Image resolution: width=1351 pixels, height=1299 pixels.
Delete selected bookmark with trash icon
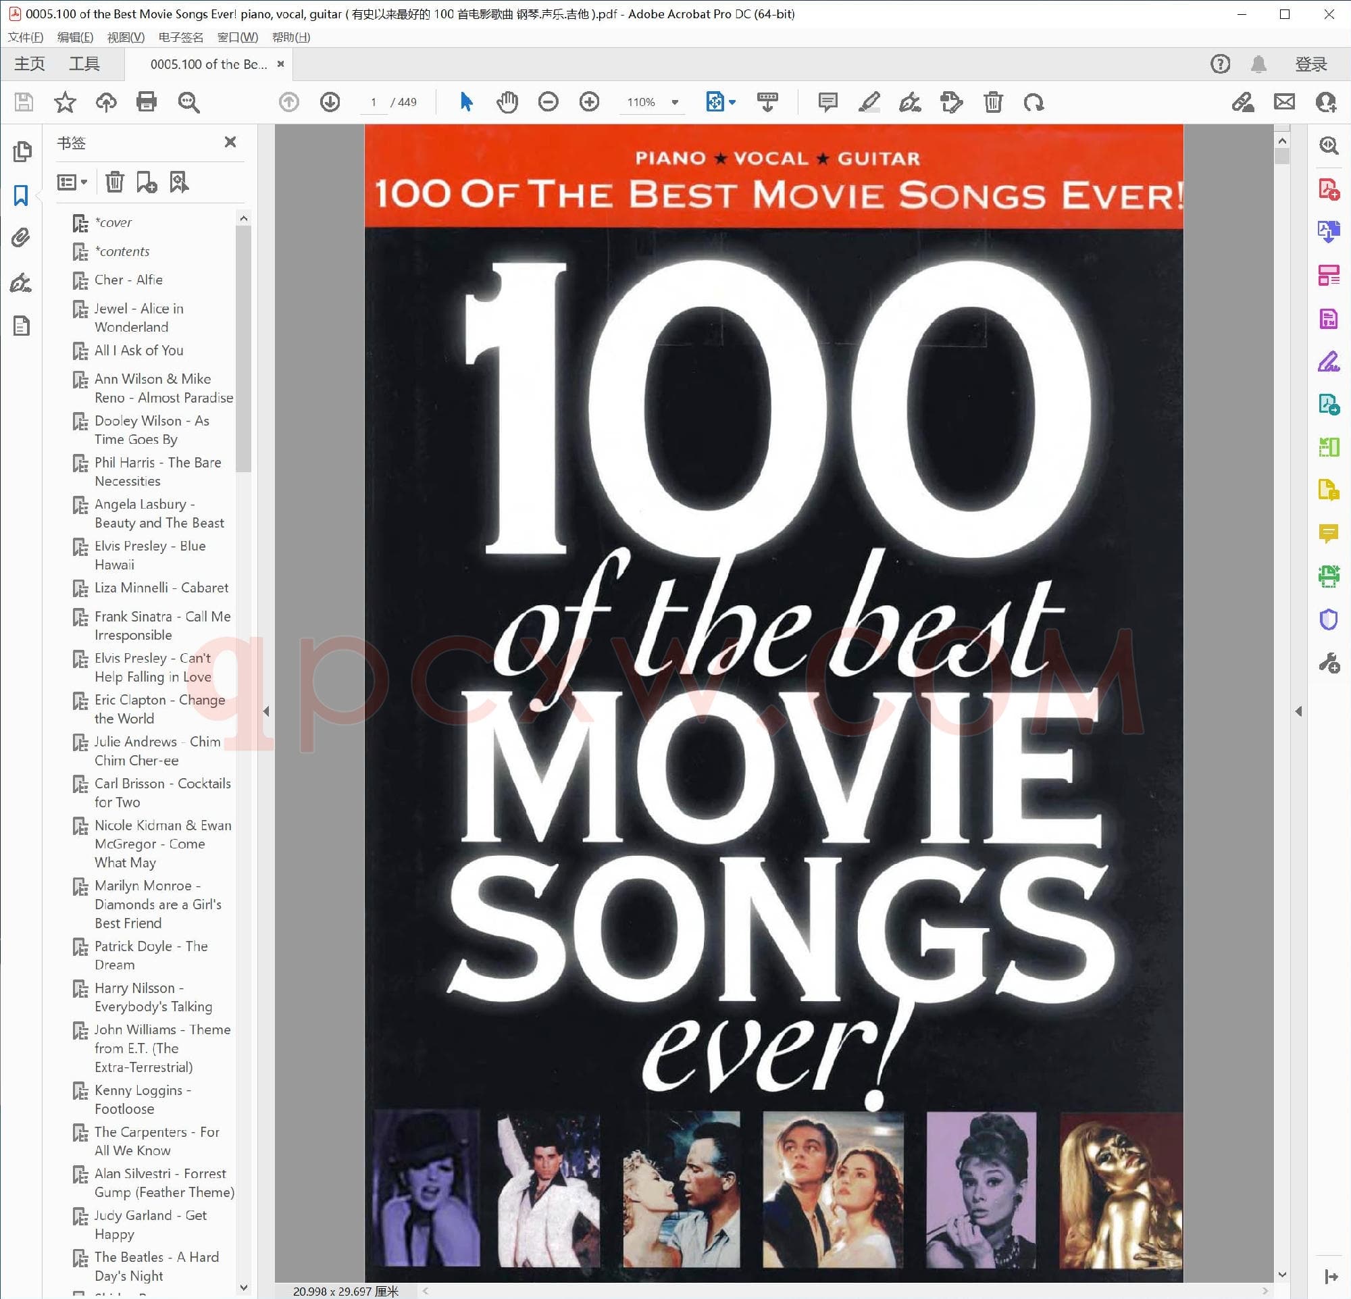click(x=114, y=182)
